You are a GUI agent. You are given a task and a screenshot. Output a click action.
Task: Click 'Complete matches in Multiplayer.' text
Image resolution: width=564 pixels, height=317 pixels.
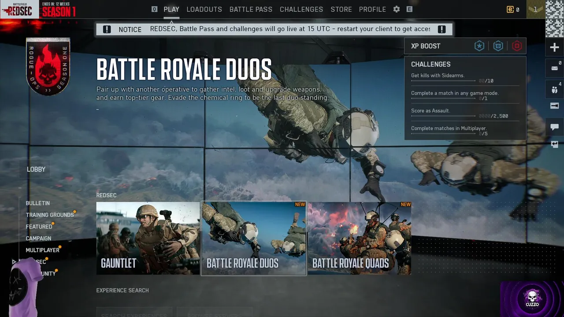coord(449,129)
